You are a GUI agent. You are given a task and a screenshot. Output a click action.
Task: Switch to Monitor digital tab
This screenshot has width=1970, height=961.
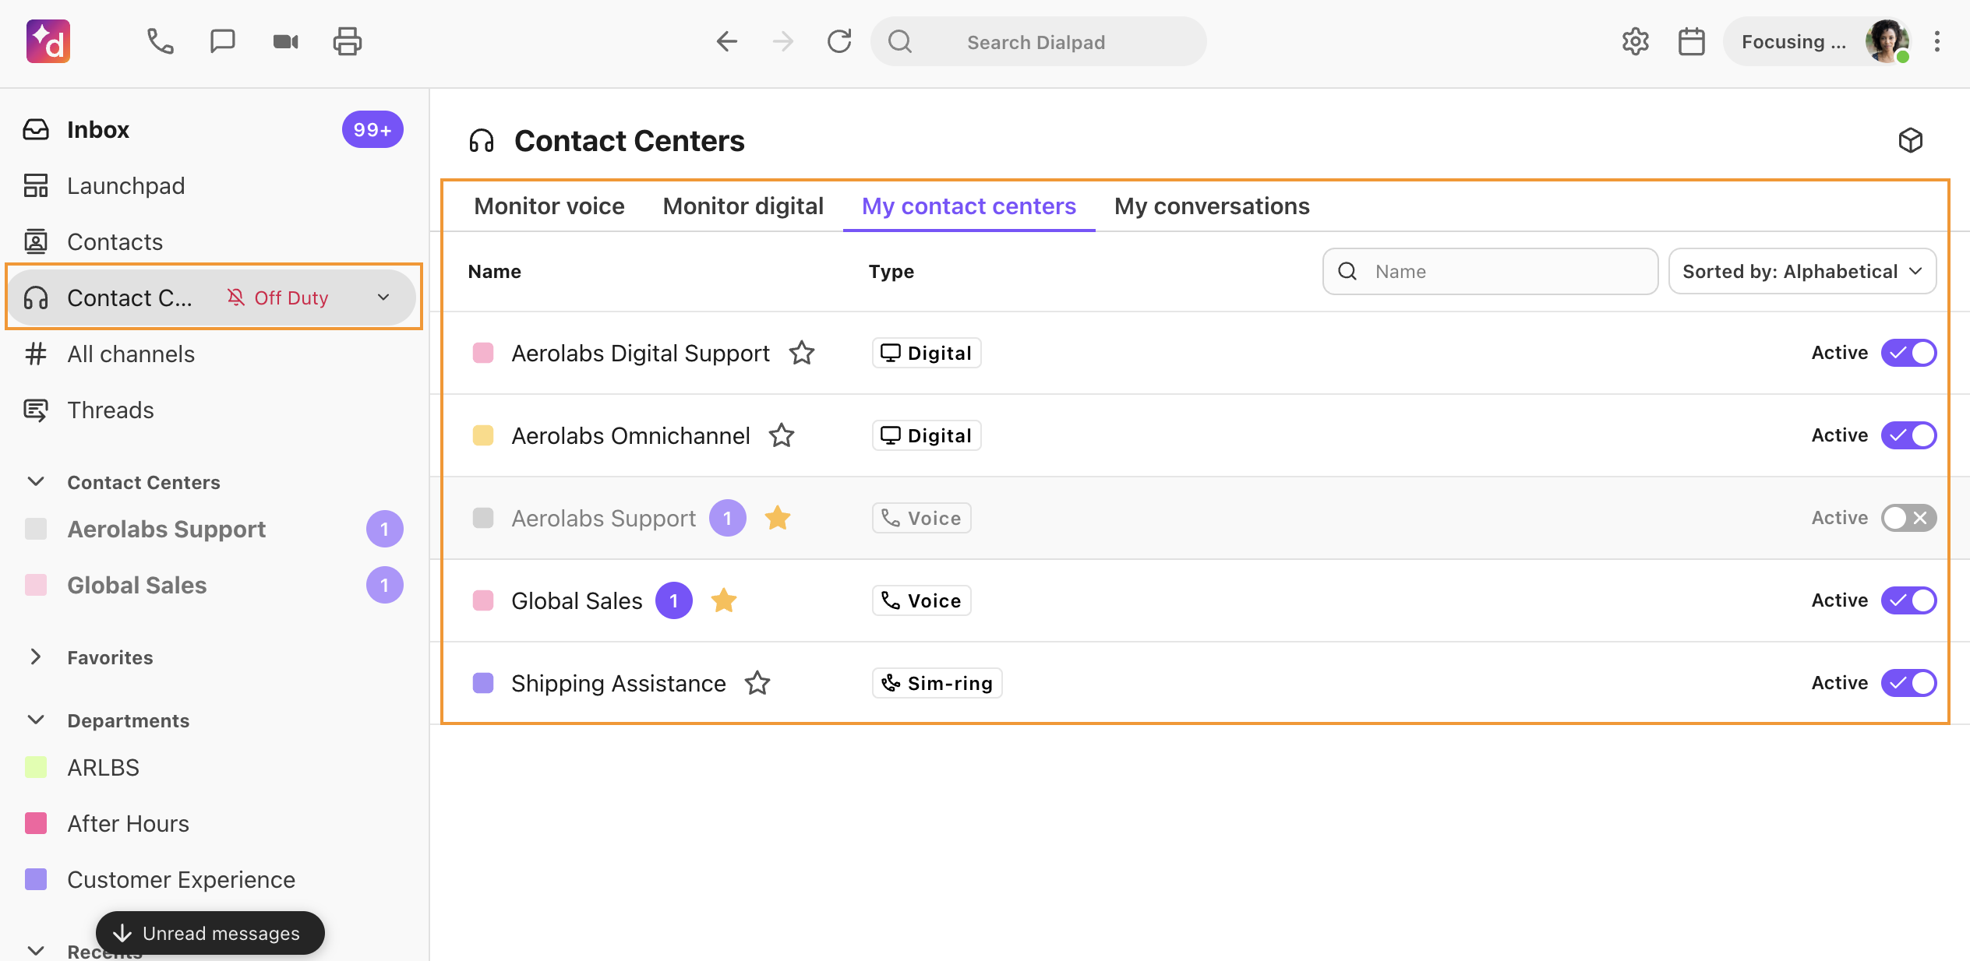tap(743, 206)
